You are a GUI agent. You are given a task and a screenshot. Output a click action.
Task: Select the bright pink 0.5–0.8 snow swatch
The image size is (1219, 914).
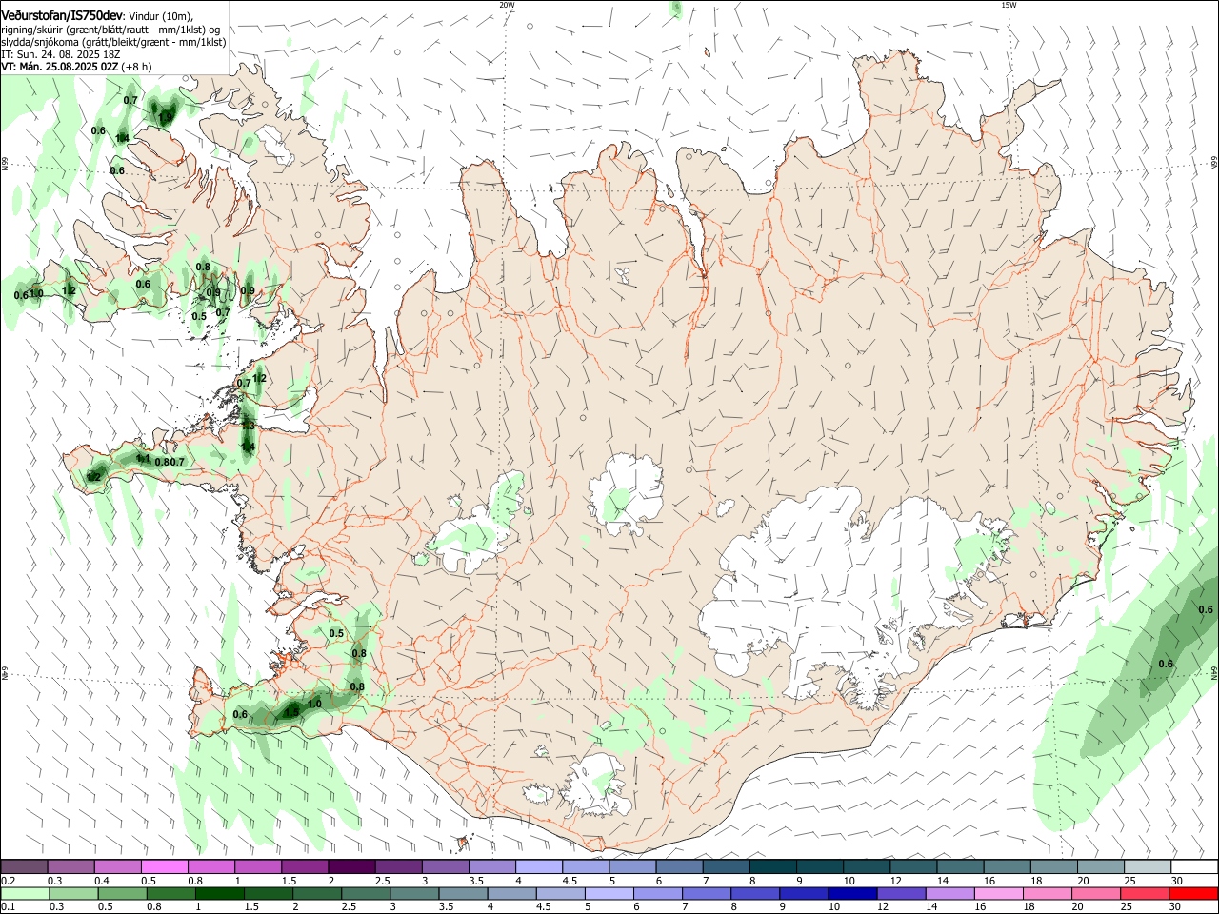pos(164,866)
